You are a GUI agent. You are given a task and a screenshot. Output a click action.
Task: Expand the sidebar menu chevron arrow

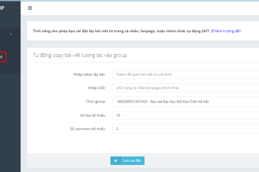tap(11, 34)
